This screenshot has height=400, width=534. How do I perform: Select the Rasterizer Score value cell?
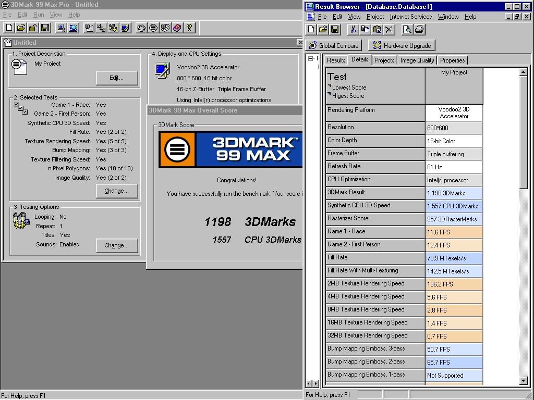click(454, 219)
